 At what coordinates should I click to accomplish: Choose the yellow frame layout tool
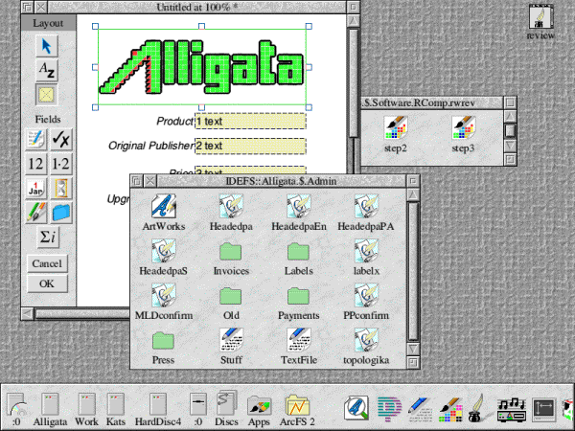pyautogui.click(x=46, y=94)
